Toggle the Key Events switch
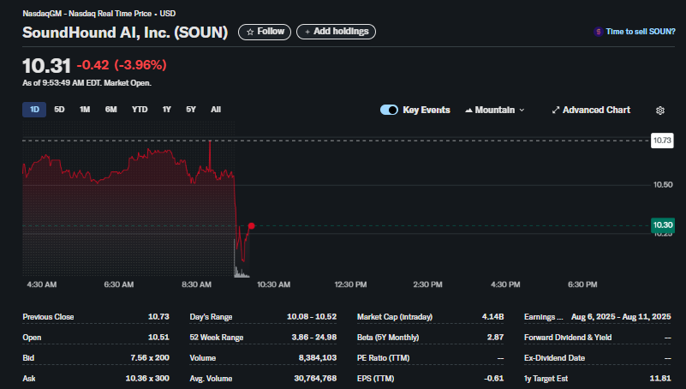Image resolution: width=686 pixels, height=389 pixels. (389, 110)
